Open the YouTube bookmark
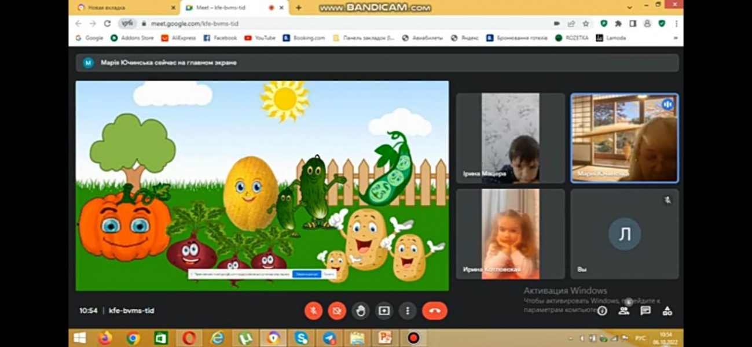 tap(260, 38)
